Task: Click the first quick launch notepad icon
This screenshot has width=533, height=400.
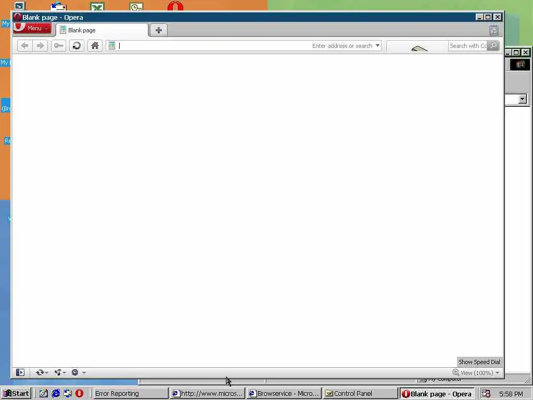Action: coord(44,394)
